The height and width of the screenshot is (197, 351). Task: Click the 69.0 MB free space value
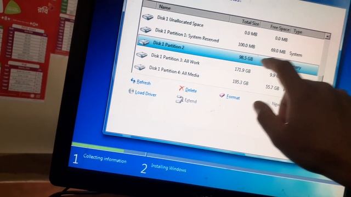pyautogui.click(x=278, y=51)
